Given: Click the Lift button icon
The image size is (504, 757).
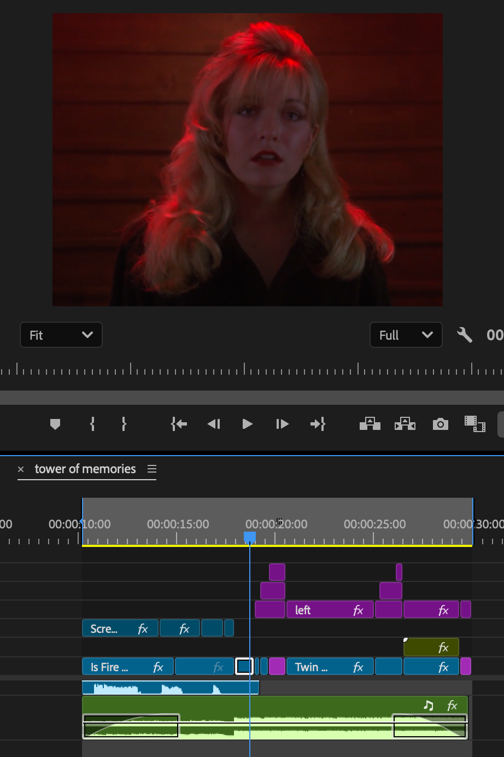Looking at the screenshot, I should (x=370, y=424).
